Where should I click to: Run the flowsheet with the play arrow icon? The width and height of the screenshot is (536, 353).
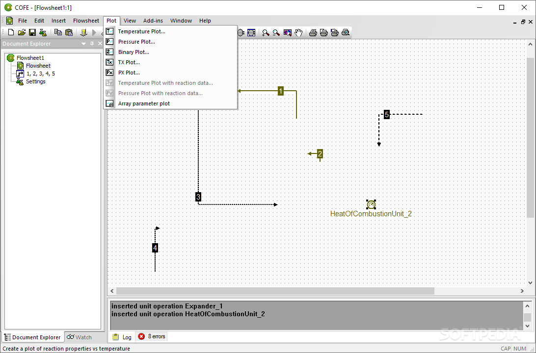pos(94,32)
